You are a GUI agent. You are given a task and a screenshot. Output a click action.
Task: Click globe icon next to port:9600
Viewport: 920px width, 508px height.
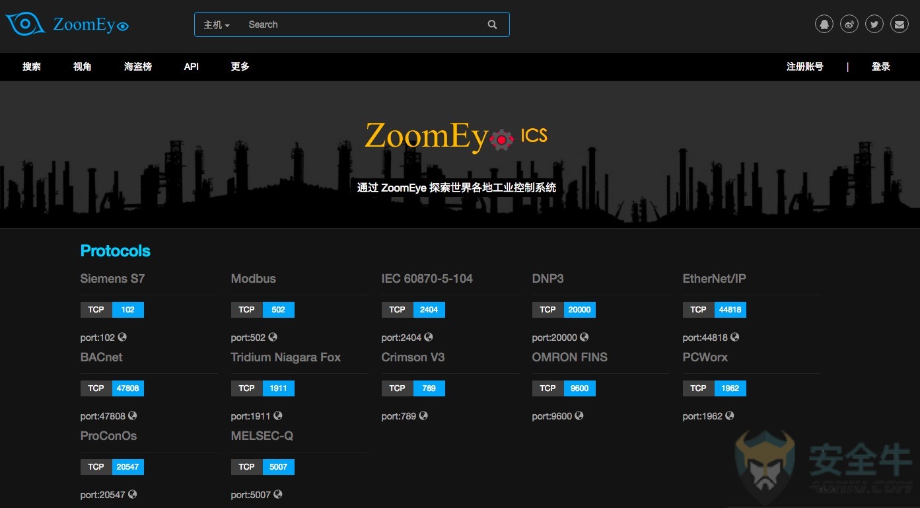coord(579,416)
